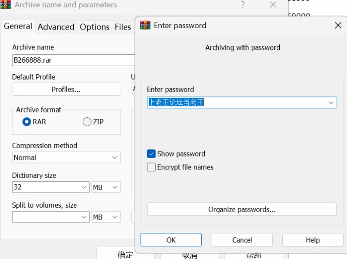This screenshot has width=347, height=259.
Task: Expand the password history dropdown
Action: point(331,103)
